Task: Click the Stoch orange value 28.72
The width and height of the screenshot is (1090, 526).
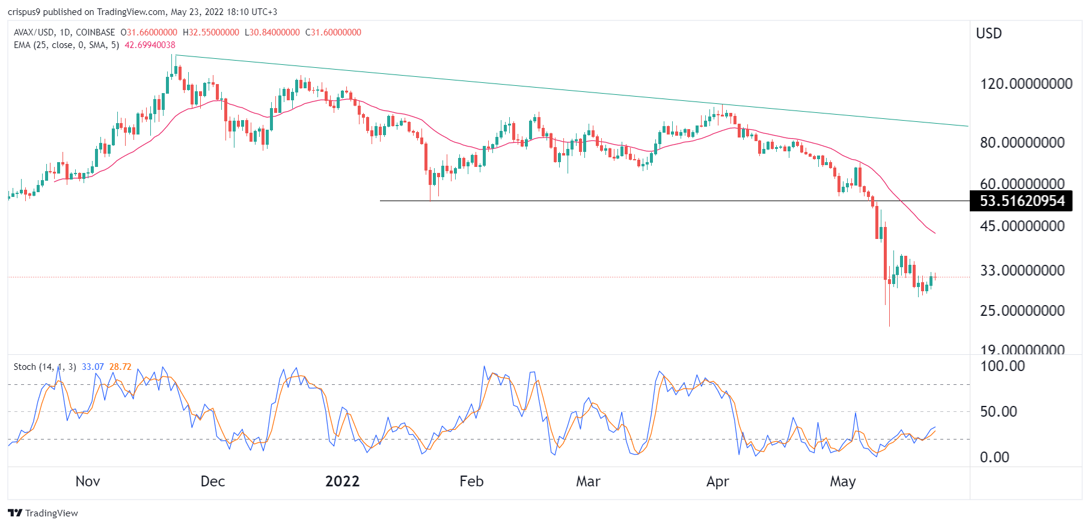Action: [120, 367]
